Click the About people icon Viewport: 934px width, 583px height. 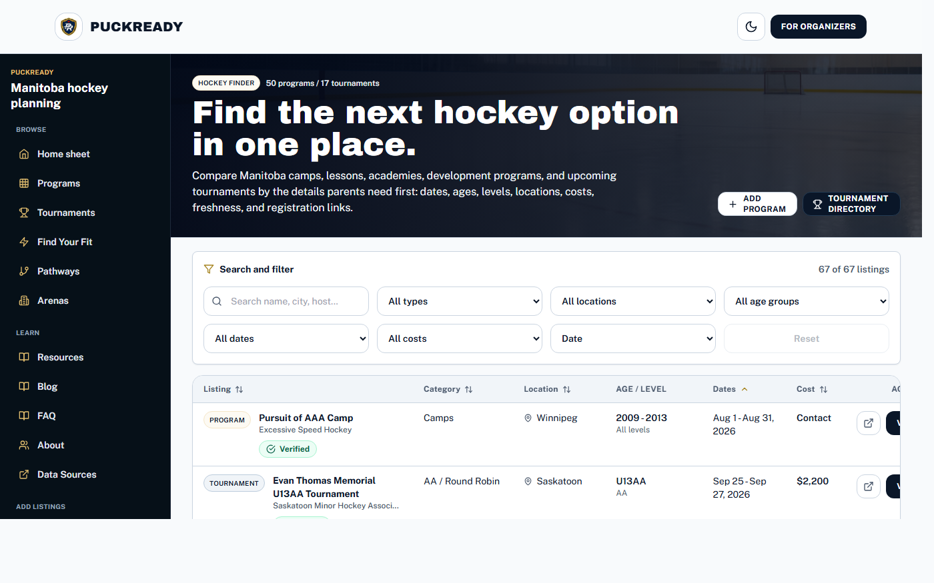tap(24, 445)
